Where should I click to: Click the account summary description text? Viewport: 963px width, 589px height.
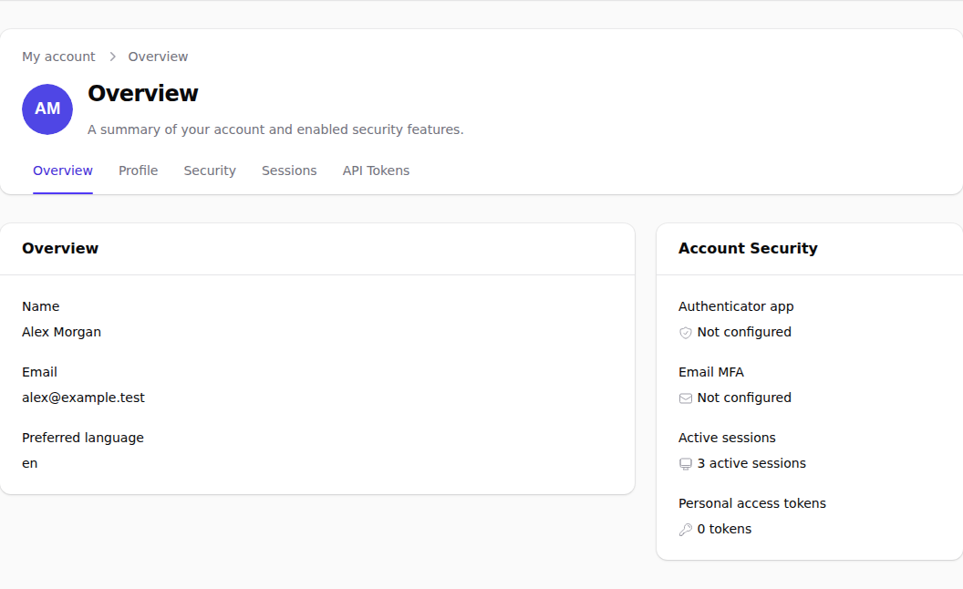point(275,129)
